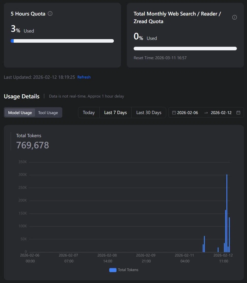Image resolution: width=247 pixels, height=283 pixels.
Task: Click the 2026-02-11 04:00 axis label
Action: (184, 258)
